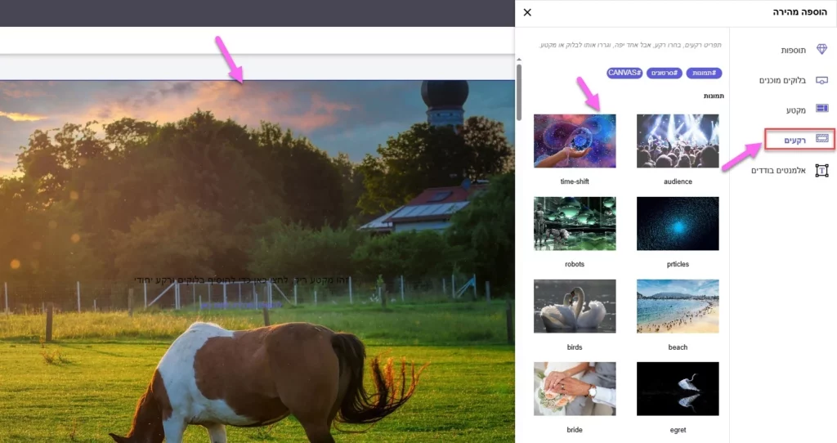This screenshot has height=443, width=837.
Task: Click the ready-made blocks icon
Action: (x=821, y=80)
